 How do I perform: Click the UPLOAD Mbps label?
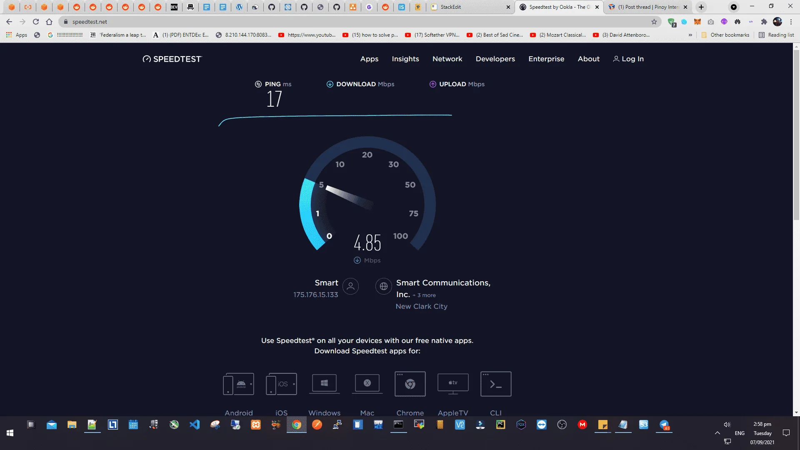(x=457, y=84)
